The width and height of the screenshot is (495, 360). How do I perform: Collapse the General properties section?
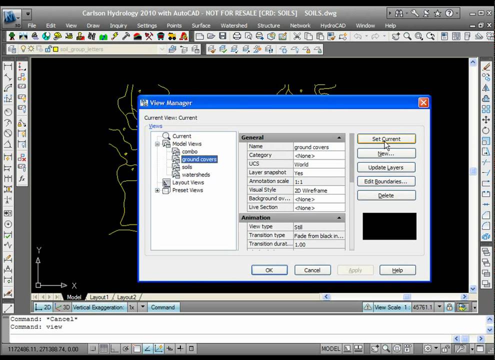(x=339, y=137)
